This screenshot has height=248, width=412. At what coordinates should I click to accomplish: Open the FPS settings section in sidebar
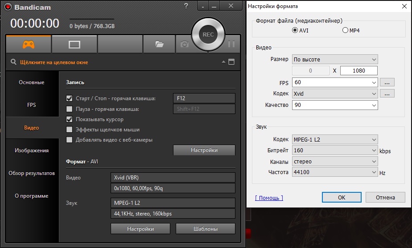click(32, 105)
